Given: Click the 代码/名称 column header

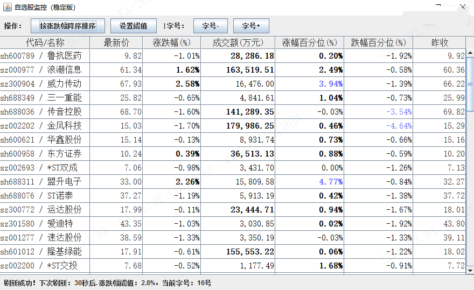Looking at the screenshot, I should [x=45, y=43].
